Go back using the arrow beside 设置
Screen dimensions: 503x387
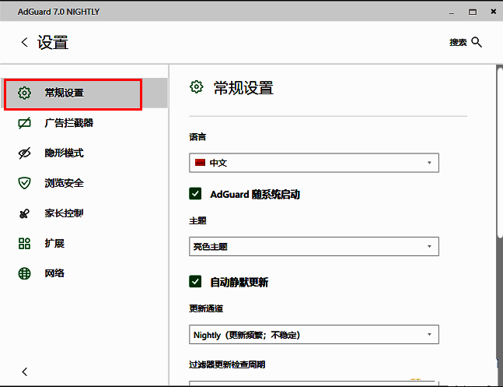tap(24, 43)
